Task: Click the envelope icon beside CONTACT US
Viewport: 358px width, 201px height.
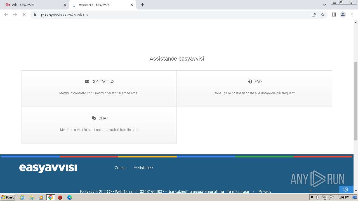Action: coord(87,82)
